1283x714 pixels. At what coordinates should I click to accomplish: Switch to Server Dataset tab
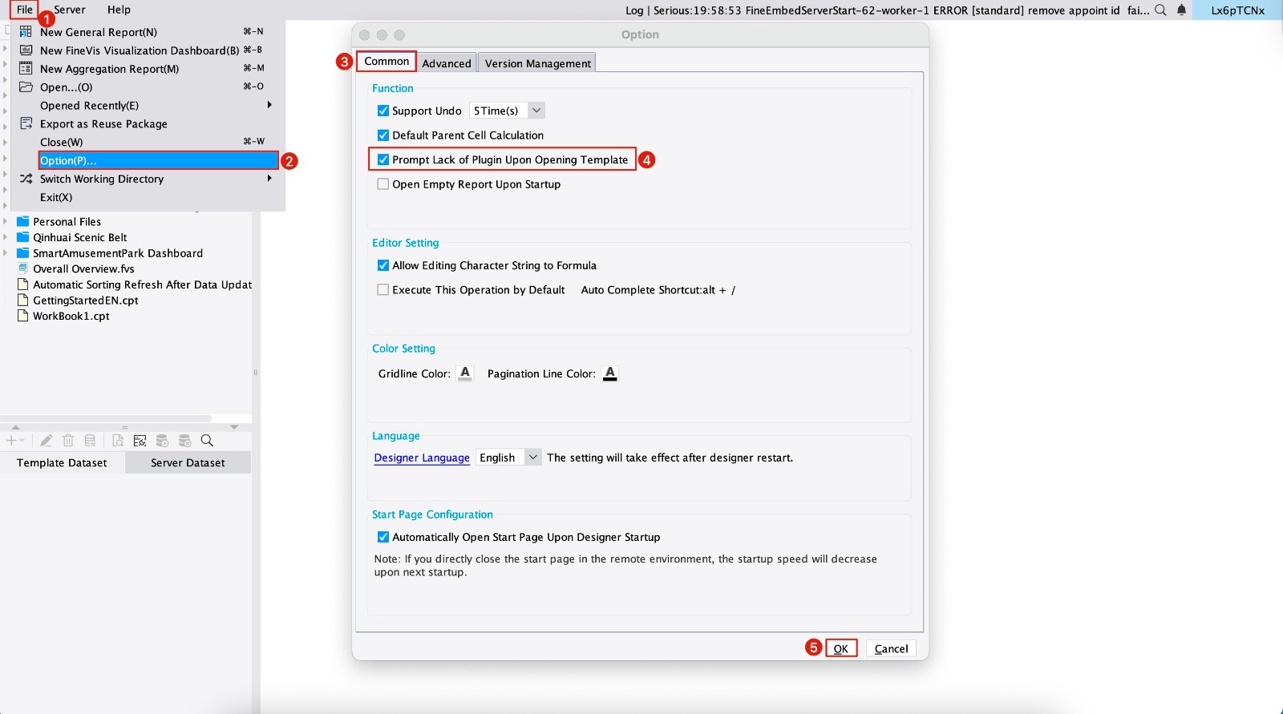(x=188, y=462)
